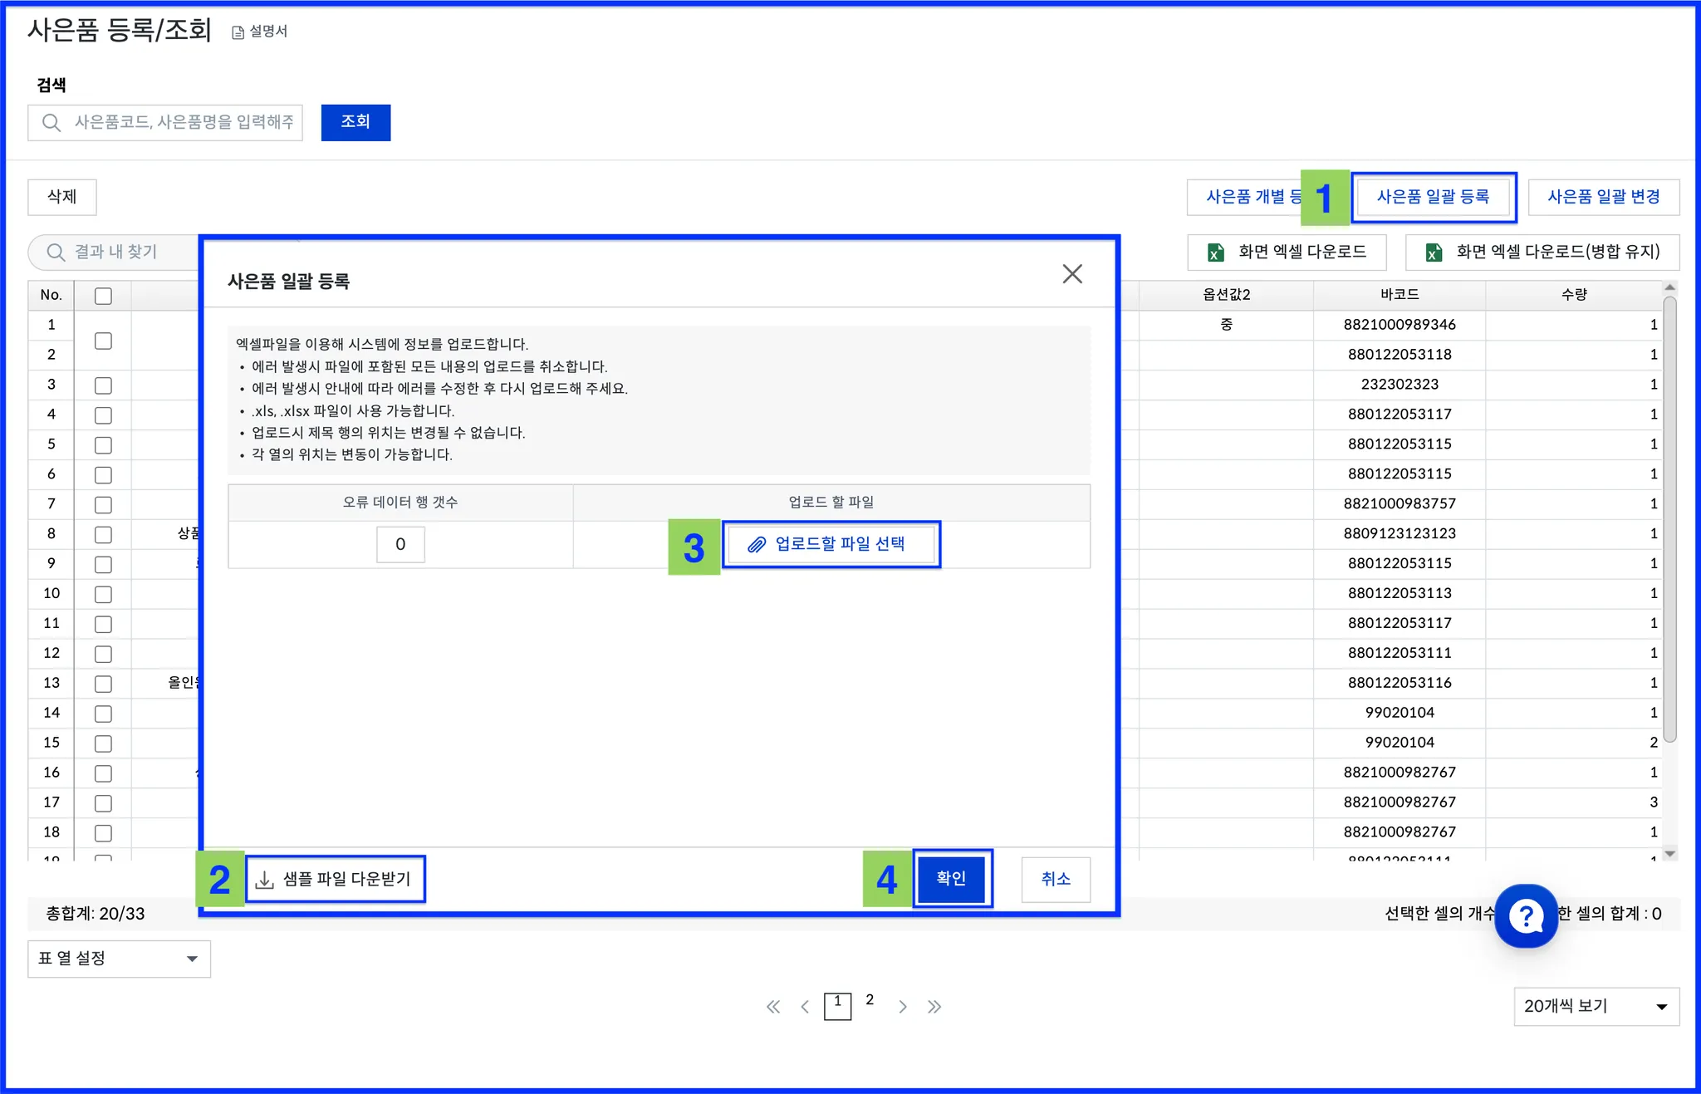1701x1094 pixels.
Task: Check the checkbox for row 3
Action: click(x=103, y=385)
